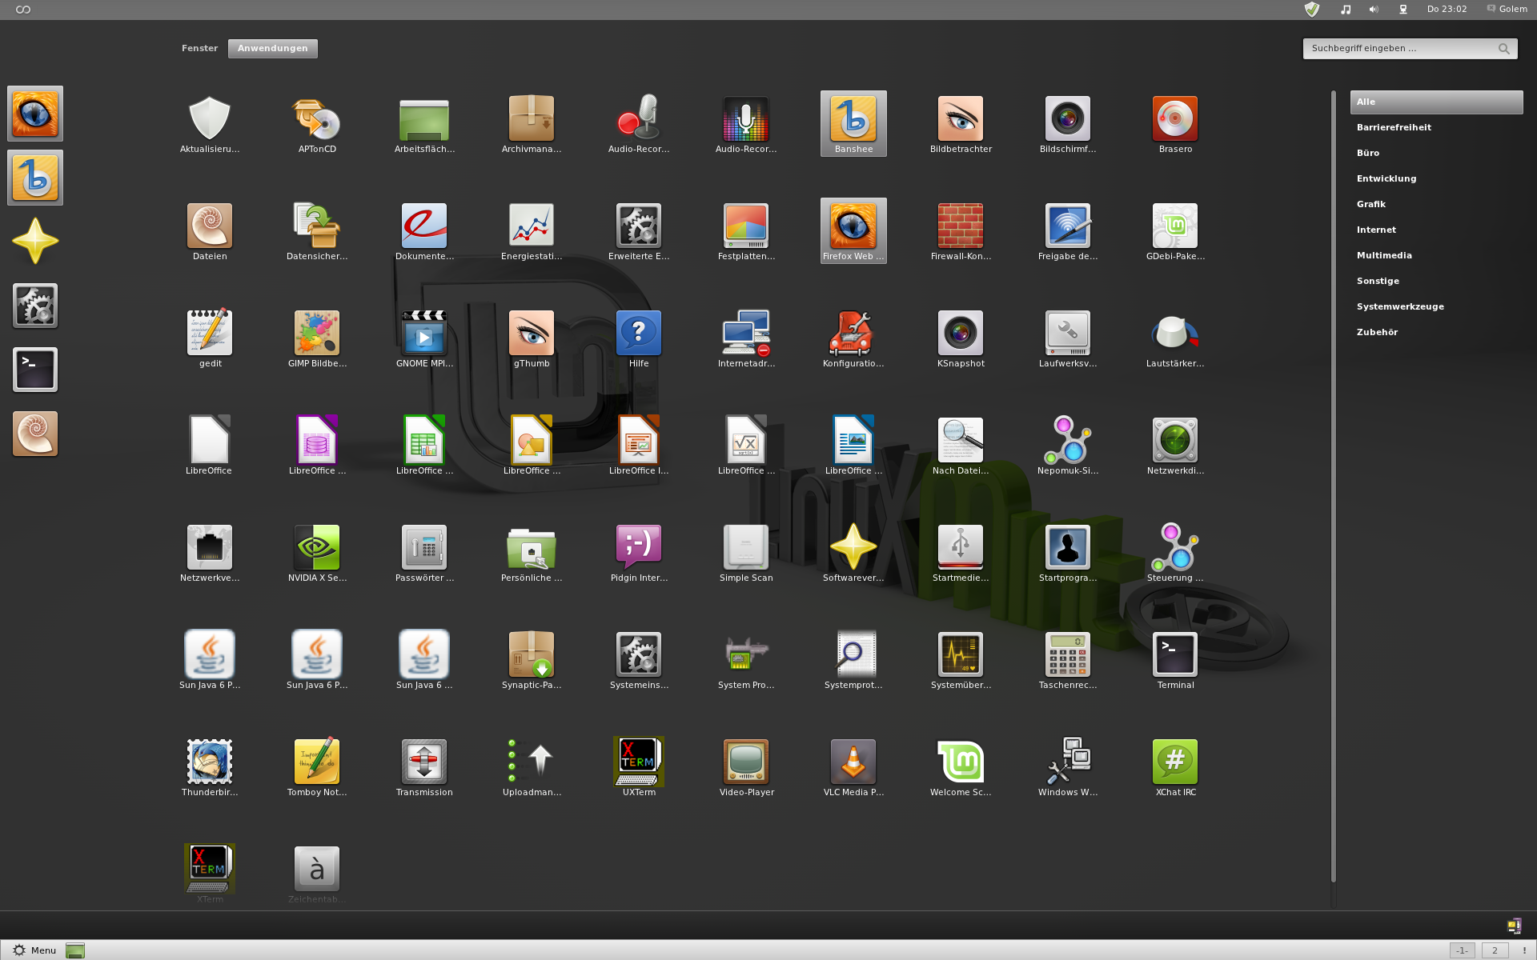Open Hilfe help icon
Image resolution: width=1537 pixels, height=960 pixels.
(x=639, y=340)
